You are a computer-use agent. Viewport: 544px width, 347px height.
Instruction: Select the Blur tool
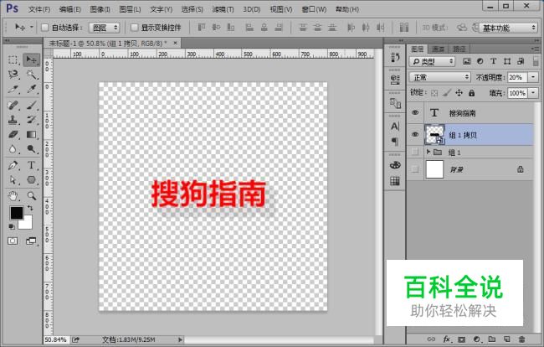point(13,149)
